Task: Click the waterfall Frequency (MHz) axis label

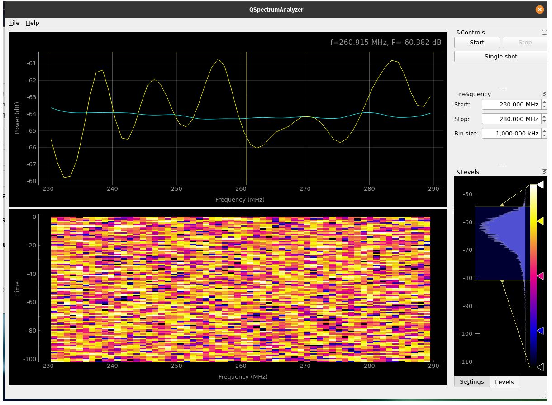Action: click(243, 376)
